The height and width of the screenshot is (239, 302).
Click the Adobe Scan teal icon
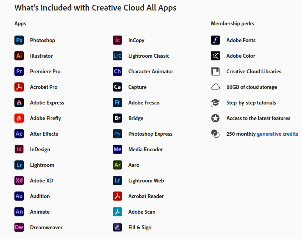(117, 212)
